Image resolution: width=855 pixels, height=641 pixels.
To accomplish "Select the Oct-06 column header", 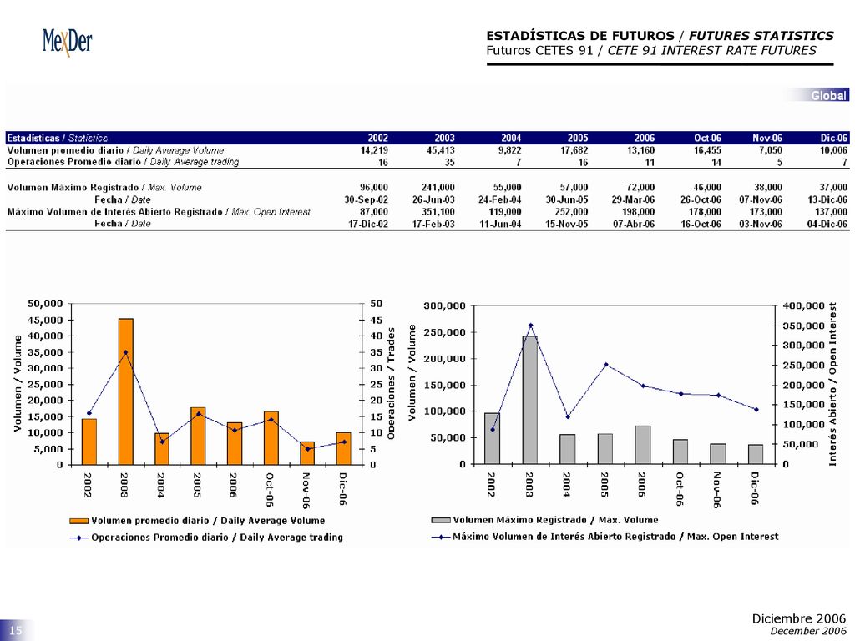I will [x=707, y=138].
